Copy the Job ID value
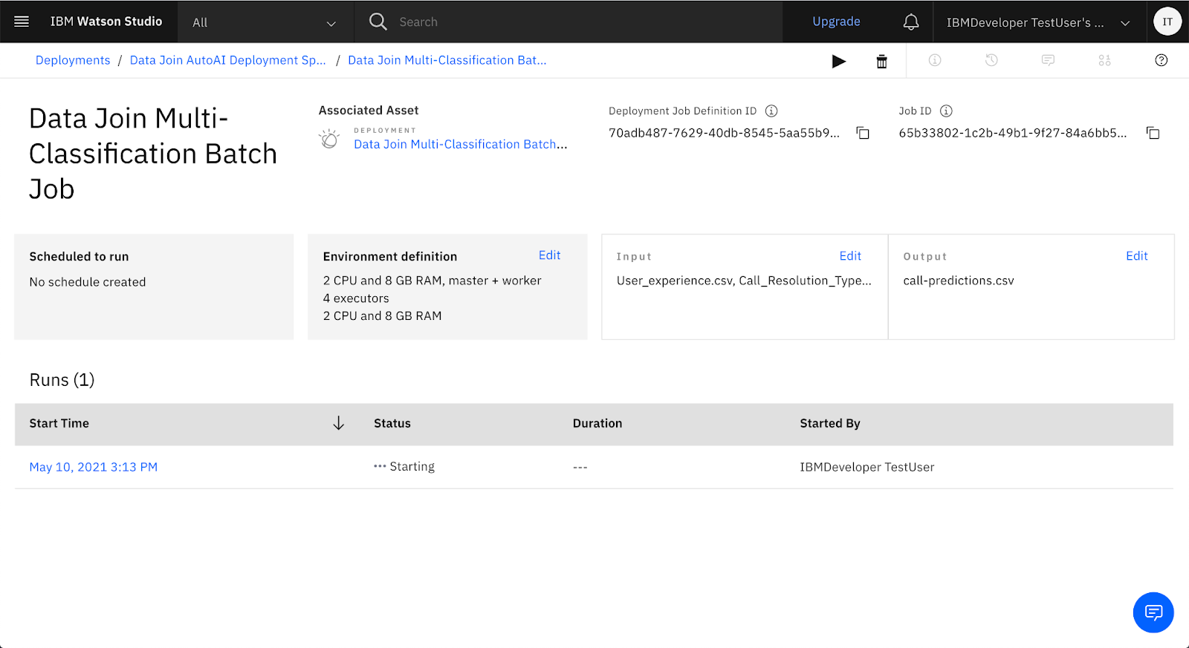This screenshot has width=1189, height=648. point(1153,134)
